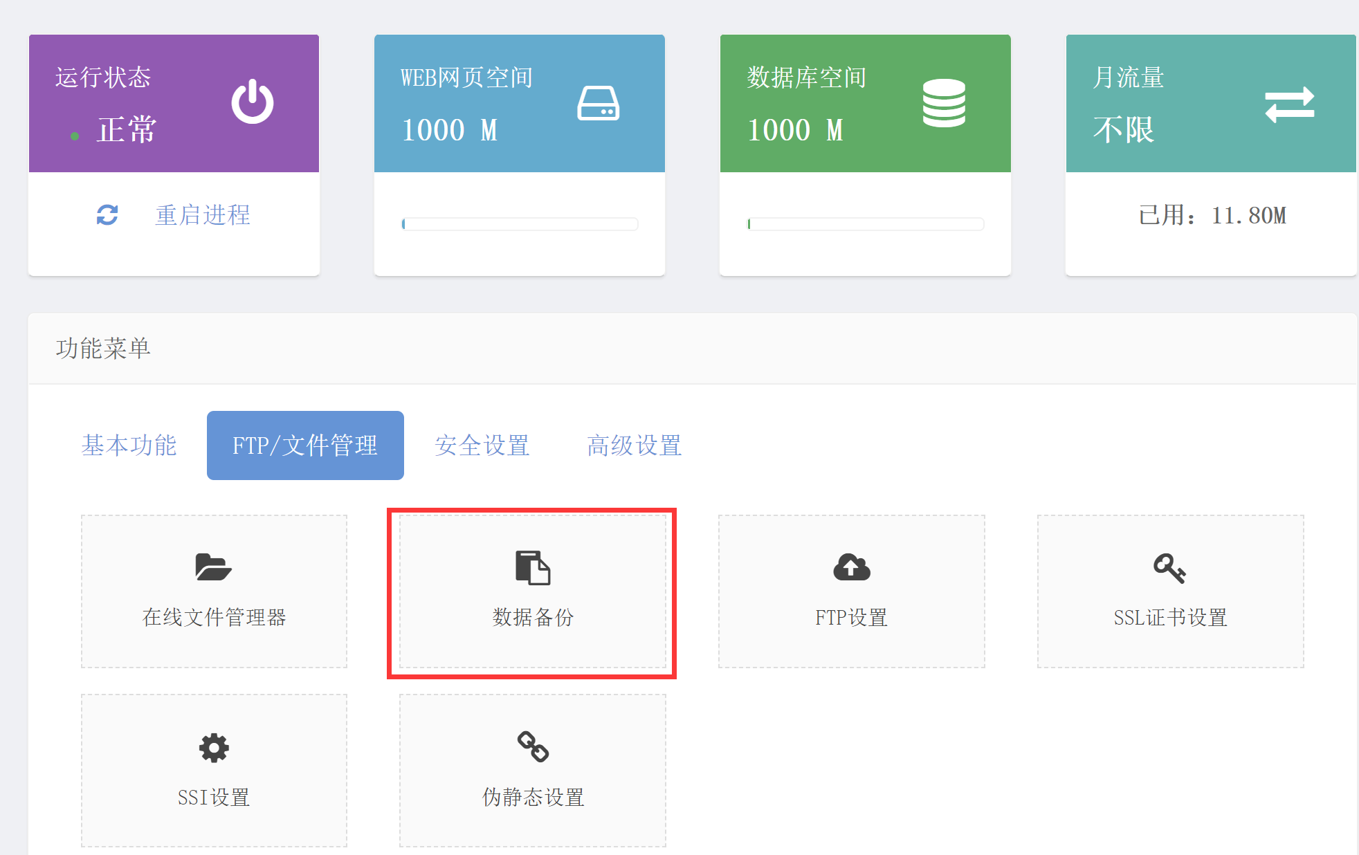Open SSL证书设置

(1171, 591)
